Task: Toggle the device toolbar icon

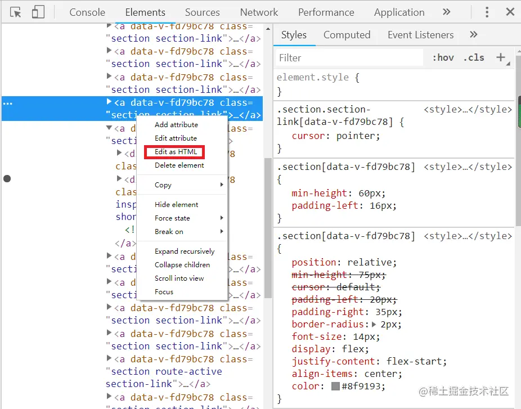Action: pos(38,12)
